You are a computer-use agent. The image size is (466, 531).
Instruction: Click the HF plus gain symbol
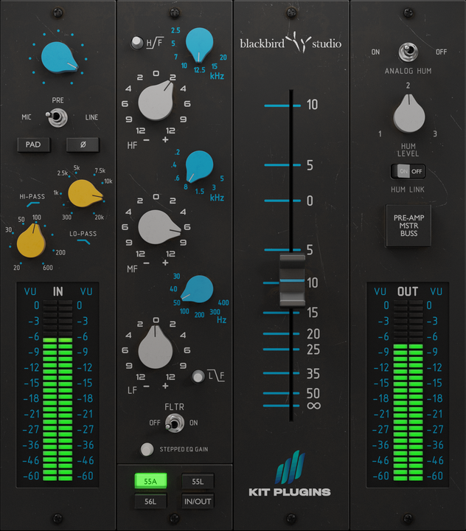coord(165,139)
